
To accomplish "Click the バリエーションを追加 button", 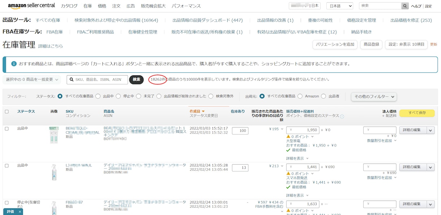I will click(x=335, y=44).
